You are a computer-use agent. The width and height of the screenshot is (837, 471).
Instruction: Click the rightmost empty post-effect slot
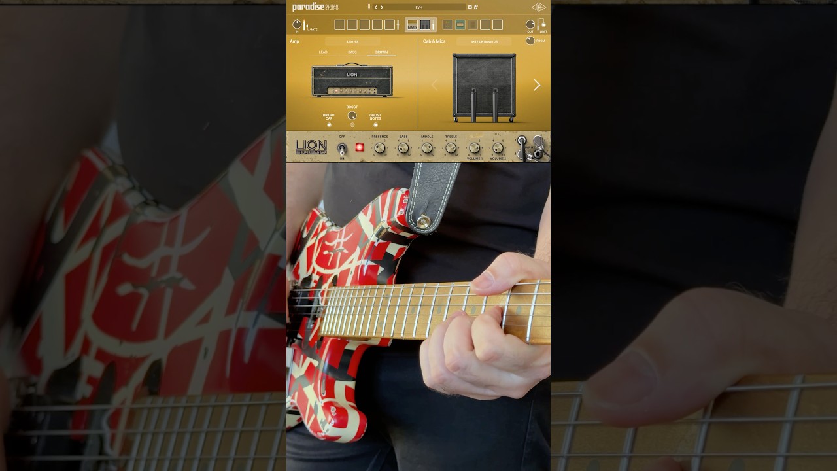coord(498,25)
